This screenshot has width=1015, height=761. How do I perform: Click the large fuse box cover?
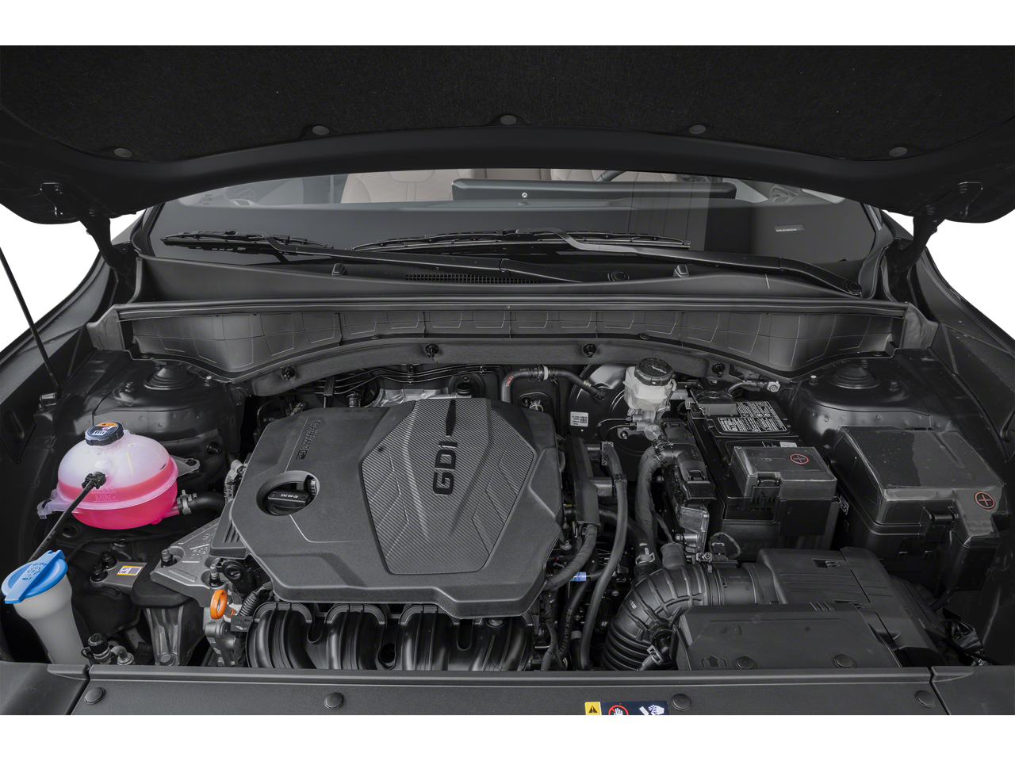point(912,476)
